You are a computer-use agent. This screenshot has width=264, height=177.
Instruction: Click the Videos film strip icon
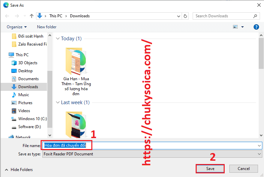(14, 111)
